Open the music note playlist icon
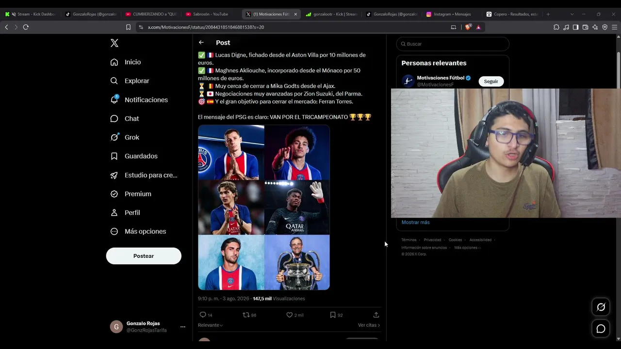The height and width of the screenshot is (349, 621). [566, 27]
